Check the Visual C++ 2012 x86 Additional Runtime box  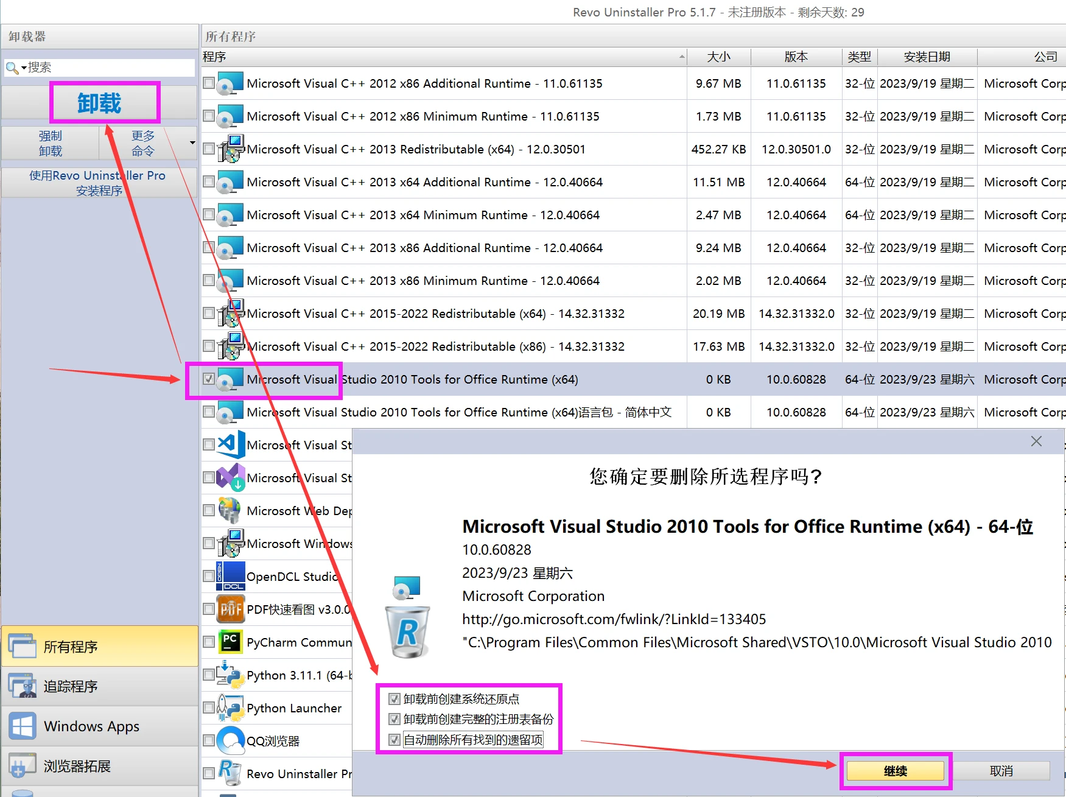pos(209,83)
